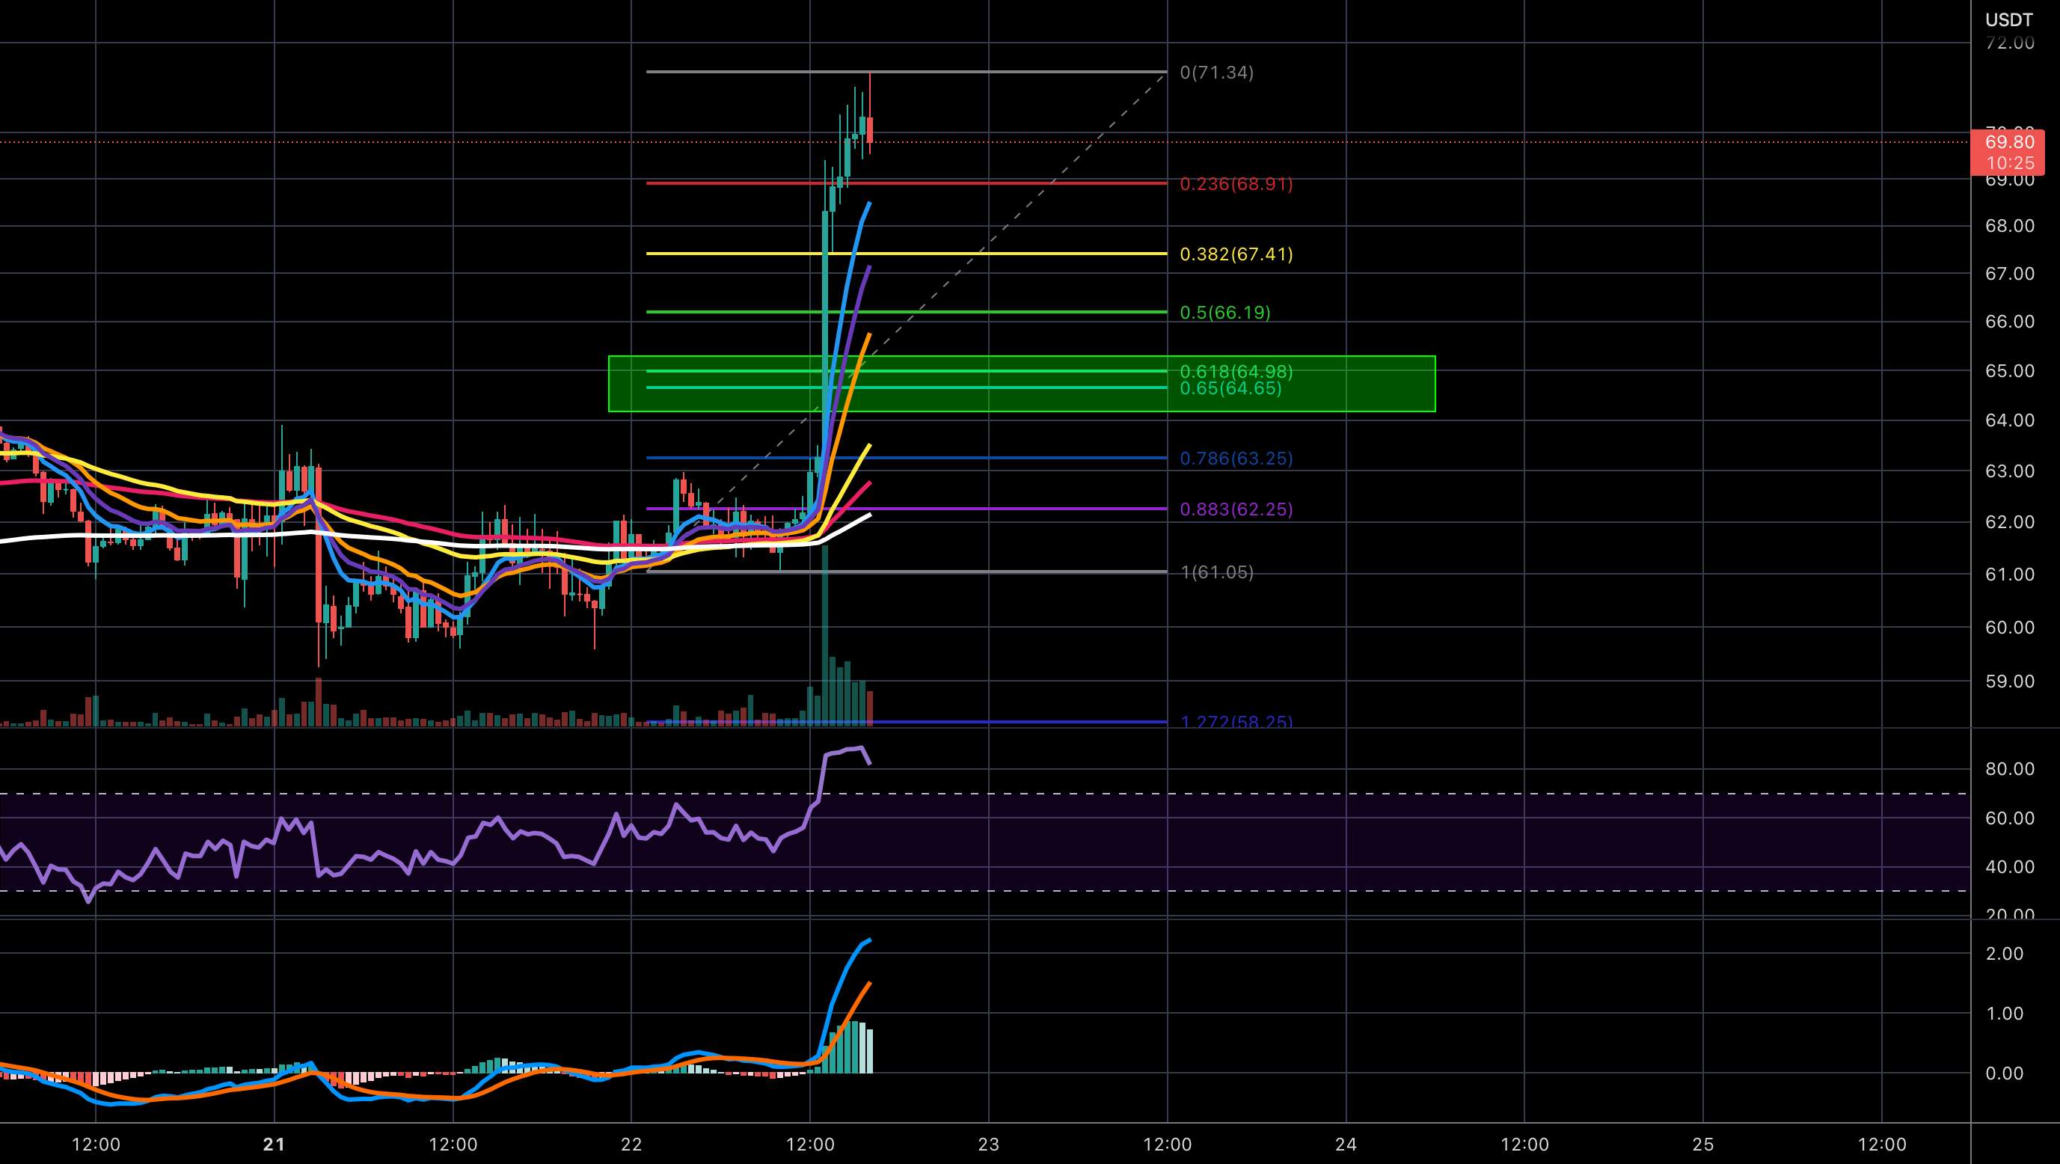Select the 1.272(58.25) extension label
Image resolution: width=2060 pixels, height=1164 pixels.
(x=1236, y=721)
